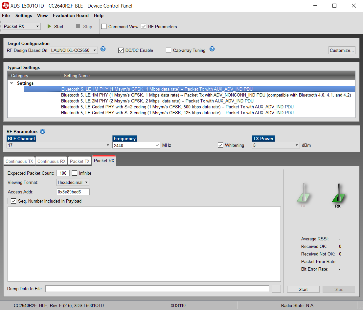Open the Frequency 2440 combo box
Screen dimensions: 363x310
point(136,145)
